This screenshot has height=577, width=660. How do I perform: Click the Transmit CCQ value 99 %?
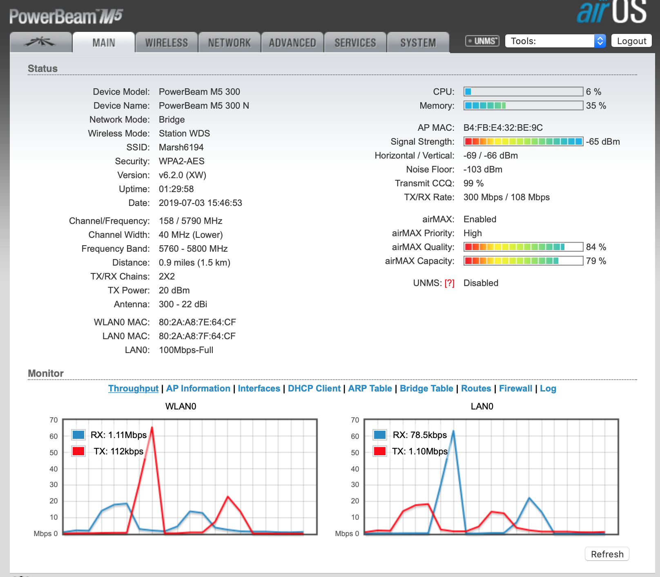click(473, 183)
